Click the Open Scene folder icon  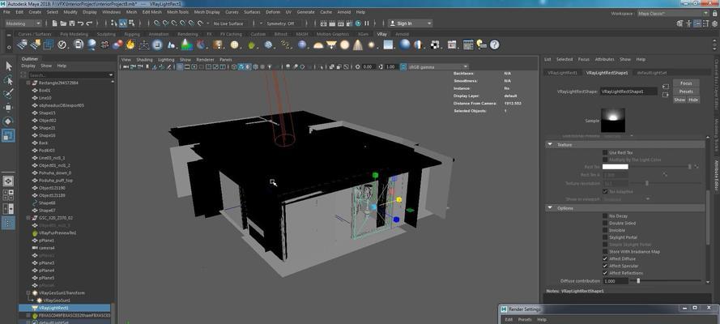coord(63,23)
